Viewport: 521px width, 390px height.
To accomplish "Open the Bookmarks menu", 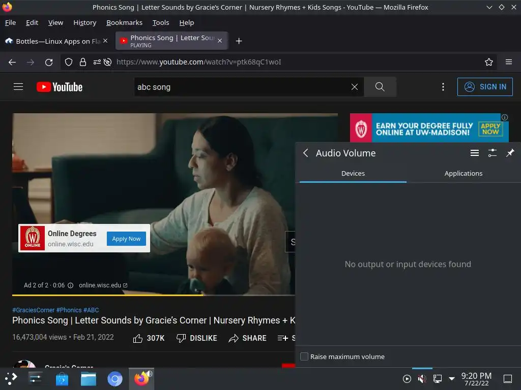I will (124, 22).
